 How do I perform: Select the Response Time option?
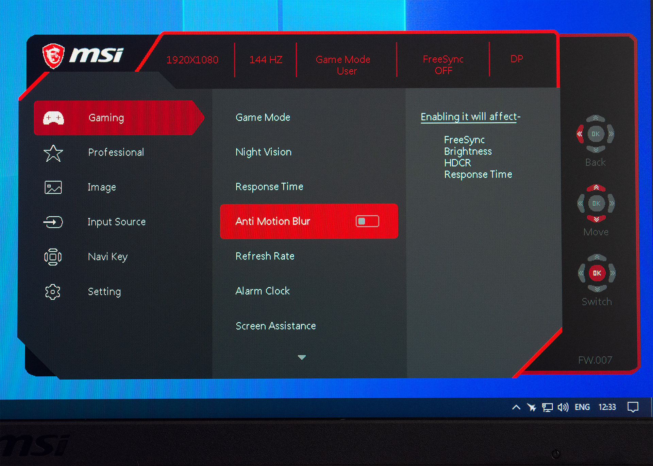pyautogui.click(x=269, y=187)
